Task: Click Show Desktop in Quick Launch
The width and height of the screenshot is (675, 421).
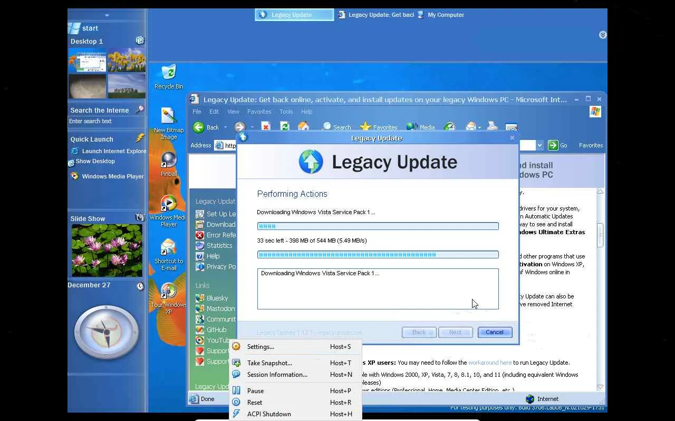Action: click(92, 162)
